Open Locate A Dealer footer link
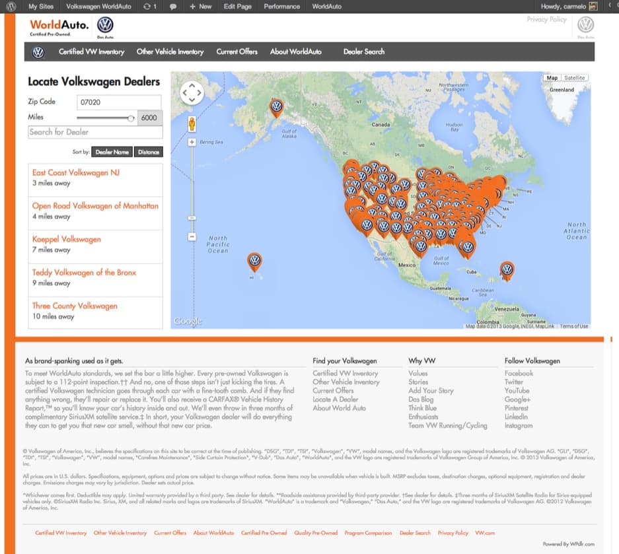This screenshot has width=619, height=554. tap(335, 399)
